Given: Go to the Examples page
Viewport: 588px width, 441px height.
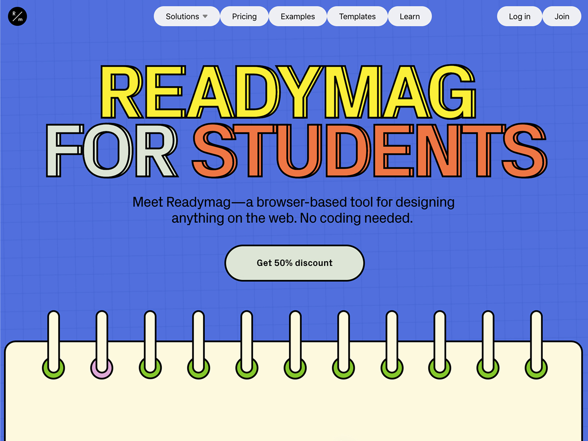Looking at the screenshot, I should [298, 17].
